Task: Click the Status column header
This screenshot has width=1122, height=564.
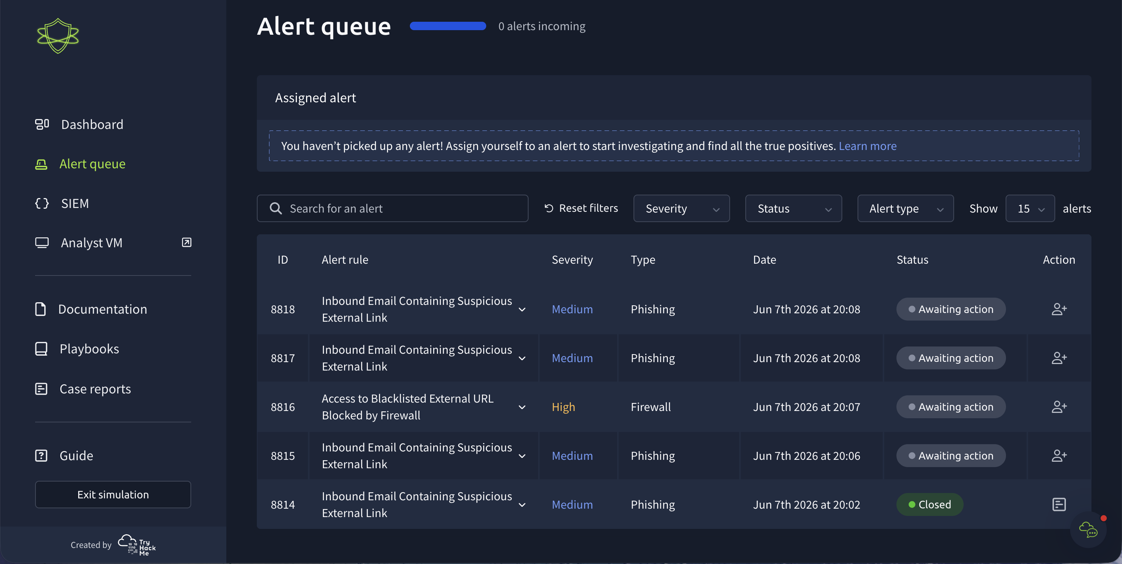Action: click(x=912, y=259)
